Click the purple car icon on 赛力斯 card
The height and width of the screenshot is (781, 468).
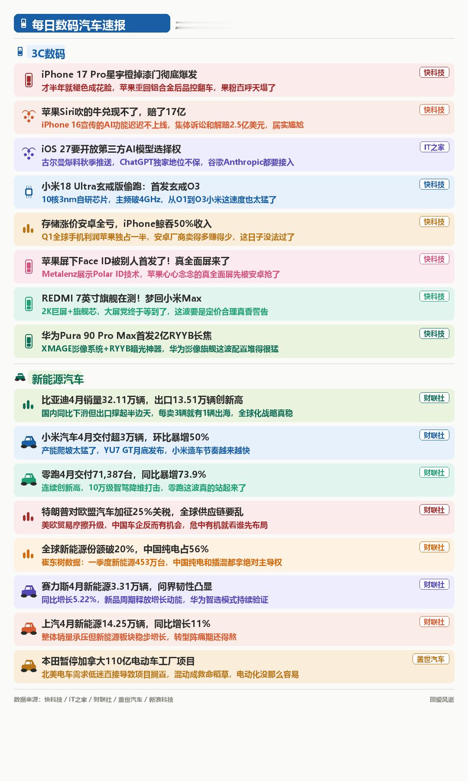coord(29,591)
